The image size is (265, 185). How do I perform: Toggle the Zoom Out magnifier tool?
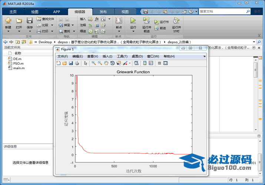[100, 63]
